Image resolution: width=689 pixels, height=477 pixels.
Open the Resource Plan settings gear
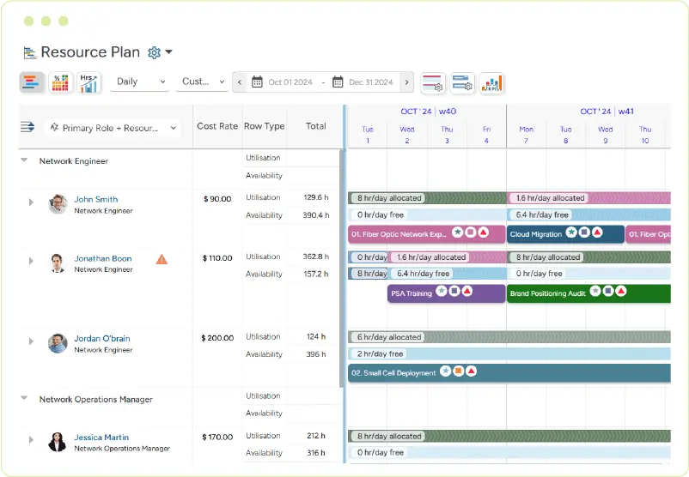coord(155,52)
